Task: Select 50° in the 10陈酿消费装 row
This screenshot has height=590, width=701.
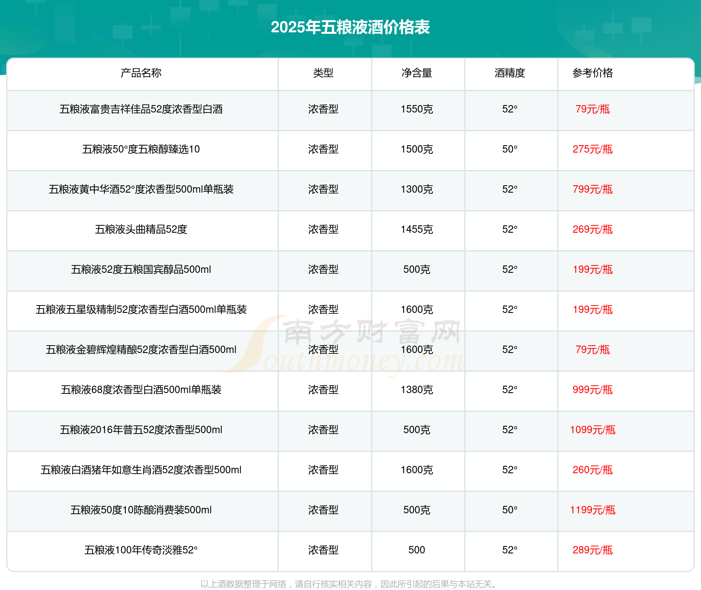Action: click(x=510, y=510)
